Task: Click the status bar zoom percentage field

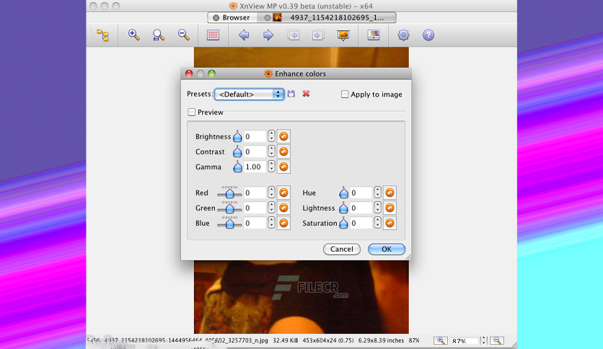Action: click(x=465, y=341)
